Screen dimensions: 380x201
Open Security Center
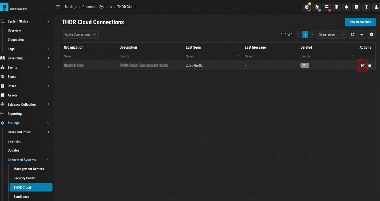pyautogui.click(x=25, y=178)
